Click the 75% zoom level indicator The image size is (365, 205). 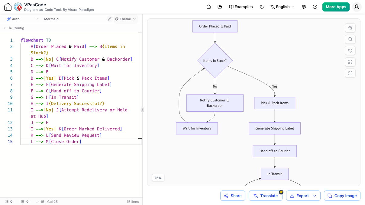pyautogui.click(x=158, y=178)
